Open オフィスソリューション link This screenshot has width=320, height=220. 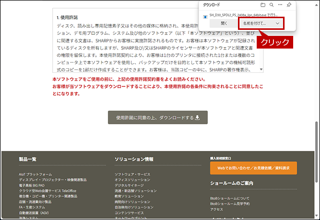click(x=132, y=180)
